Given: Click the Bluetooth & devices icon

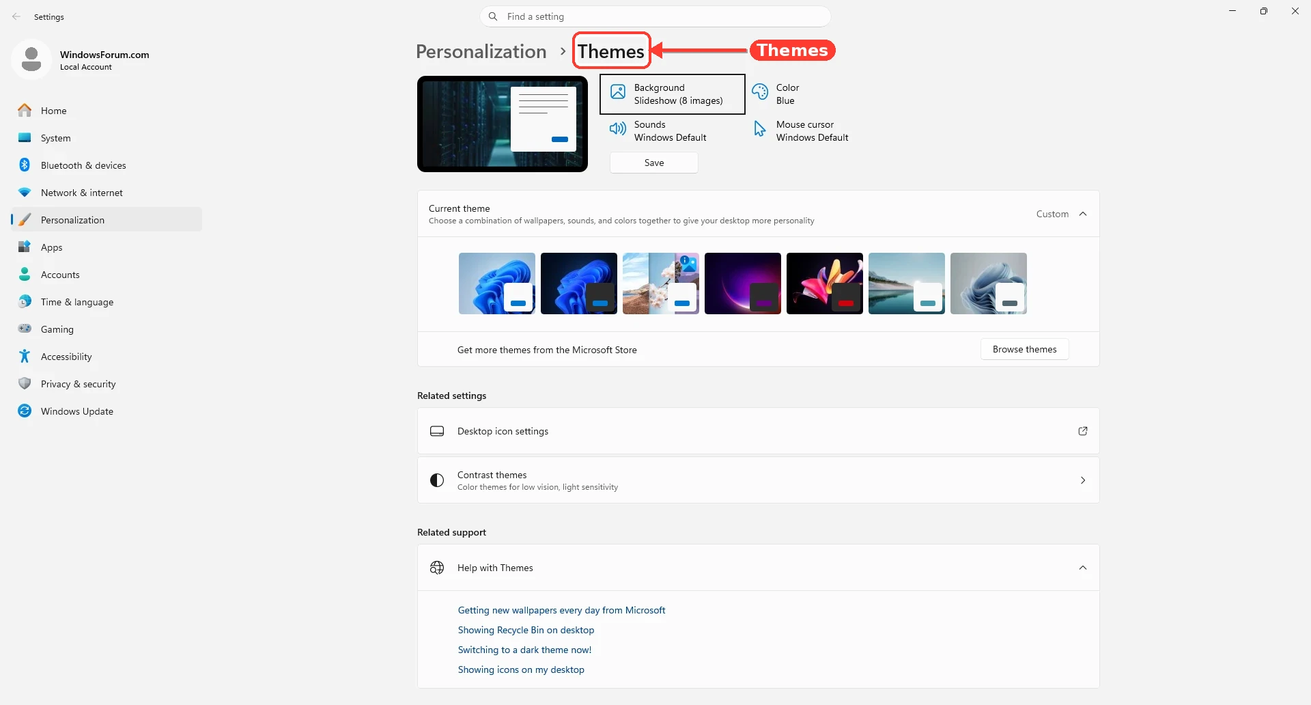Looking at the screenshot, I should click(25, 165).
